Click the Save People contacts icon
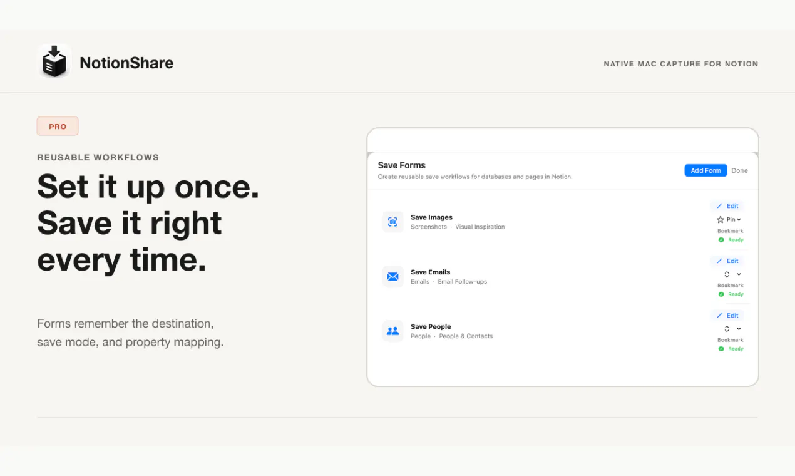The image size is (795, 476). click(392, 331)
